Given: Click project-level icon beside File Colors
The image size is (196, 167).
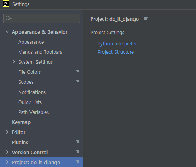Looking at the screenshot, I should (77, 71).
